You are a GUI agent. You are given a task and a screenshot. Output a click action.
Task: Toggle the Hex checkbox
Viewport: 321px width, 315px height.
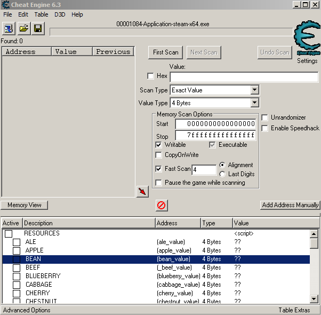[150, 76]
